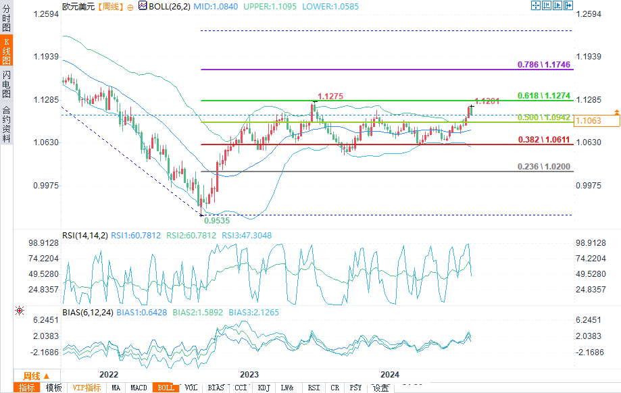This screenshot has width=621, height=393.
Task: Switch indicator to BIAS
Action: click(x=216, y=388)
